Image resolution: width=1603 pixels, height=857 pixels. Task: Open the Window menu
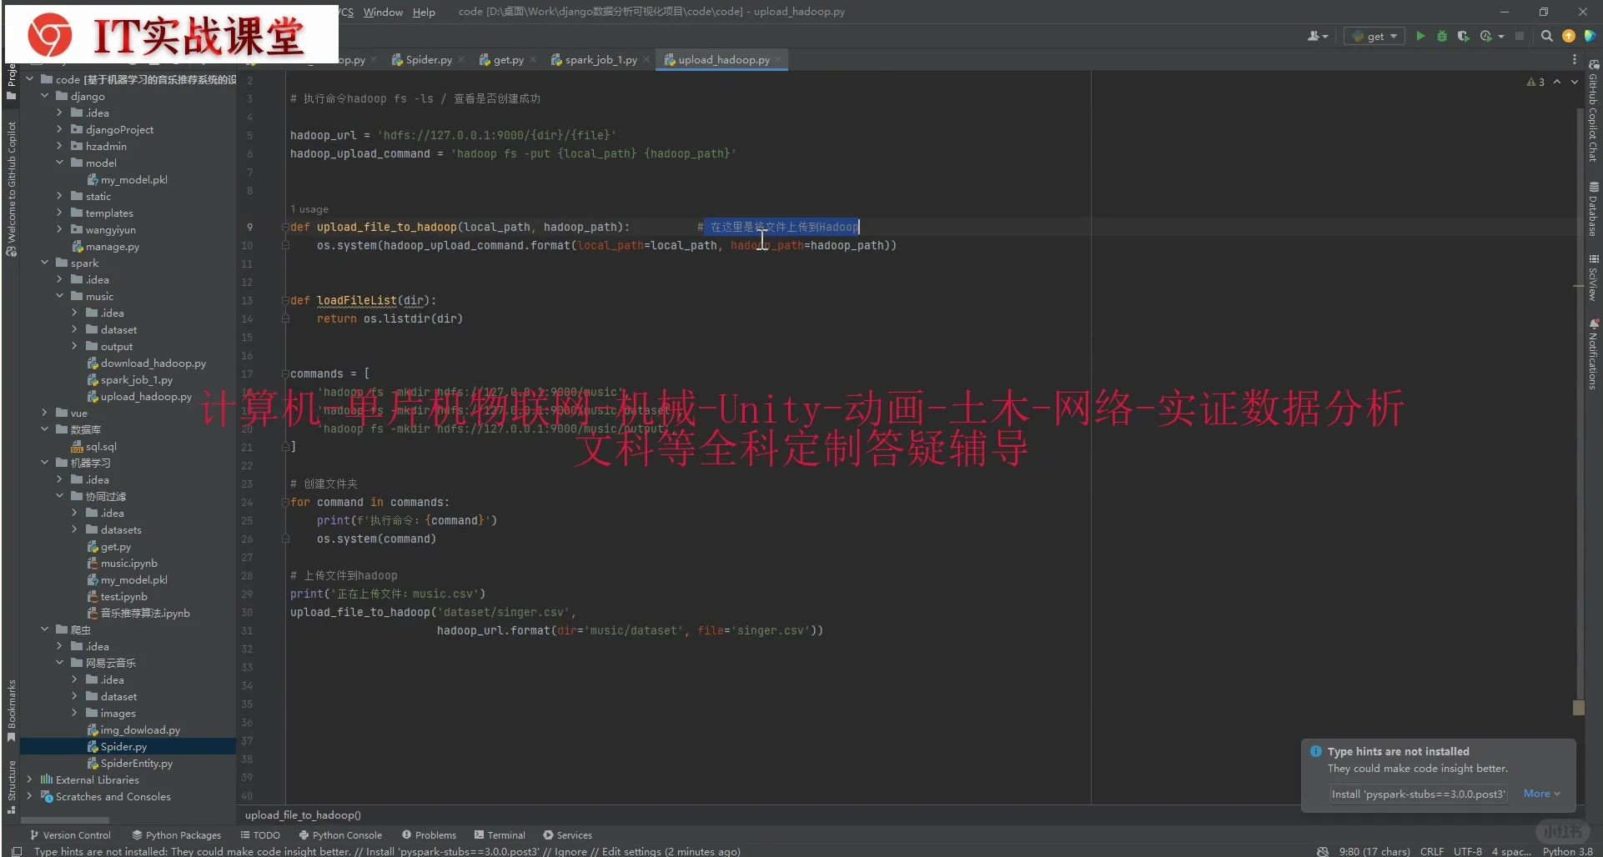[x=383, y=12]
